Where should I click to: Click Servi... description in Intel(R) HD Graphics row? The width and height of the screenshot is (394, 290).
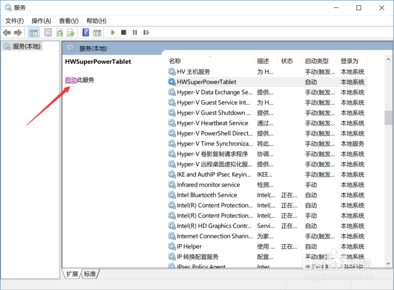pos(266,226)
